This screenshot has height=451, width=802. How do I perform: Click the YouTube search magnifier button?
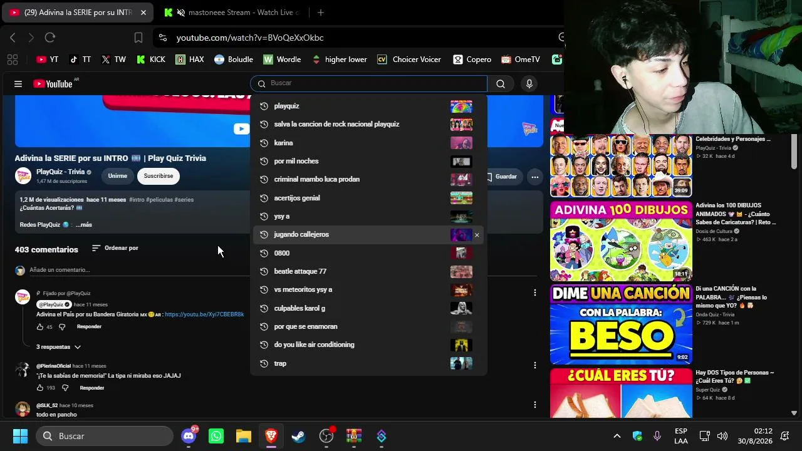coord(501,84)
